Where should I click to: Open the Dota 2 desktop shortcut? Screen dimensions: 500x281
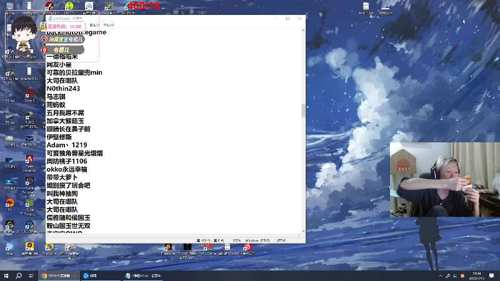29,94
